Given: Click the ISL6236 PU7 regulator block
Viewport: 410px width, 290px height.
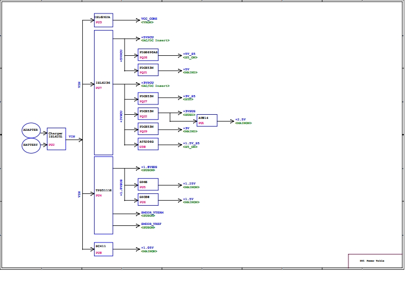Looking at the screenshot, I should click(x=103, y=93).
